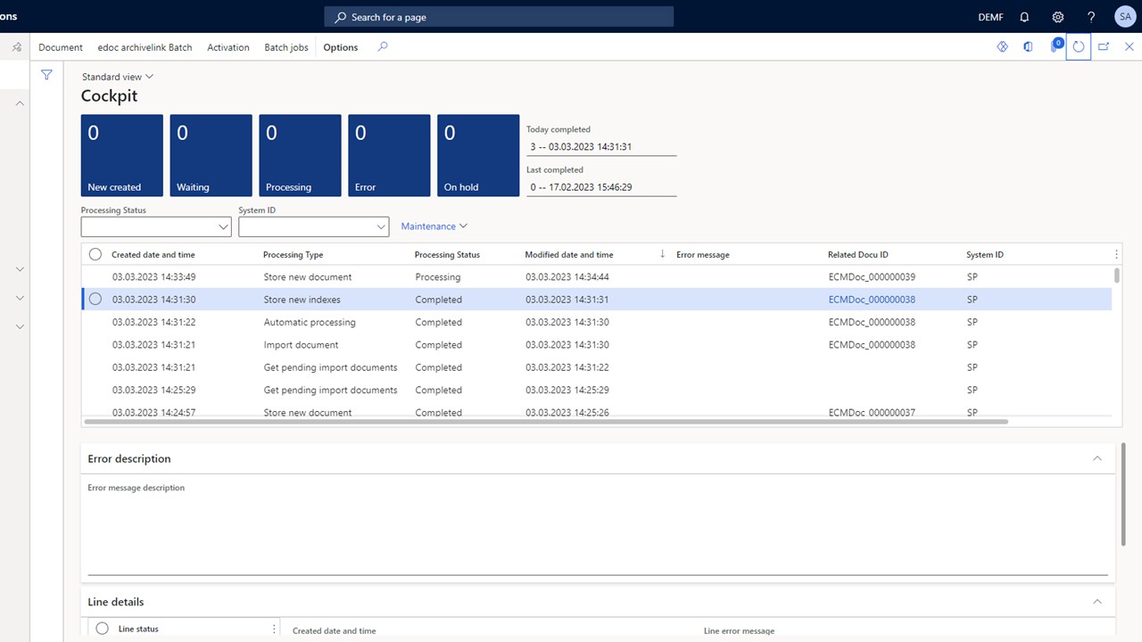Expand the Maintenance menu
Viewport: 1142px width, 642px height.
(x=434, y=226)
